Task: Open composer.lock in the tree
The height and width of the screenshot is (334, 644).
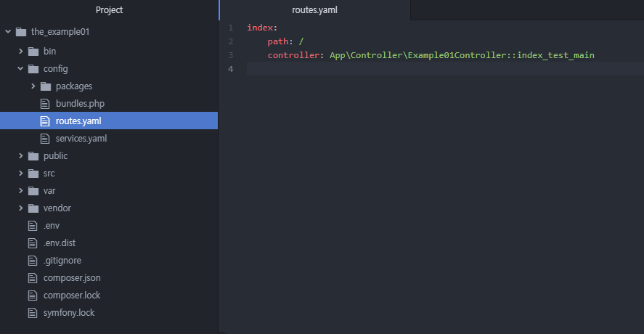Action: pos(71,296)
